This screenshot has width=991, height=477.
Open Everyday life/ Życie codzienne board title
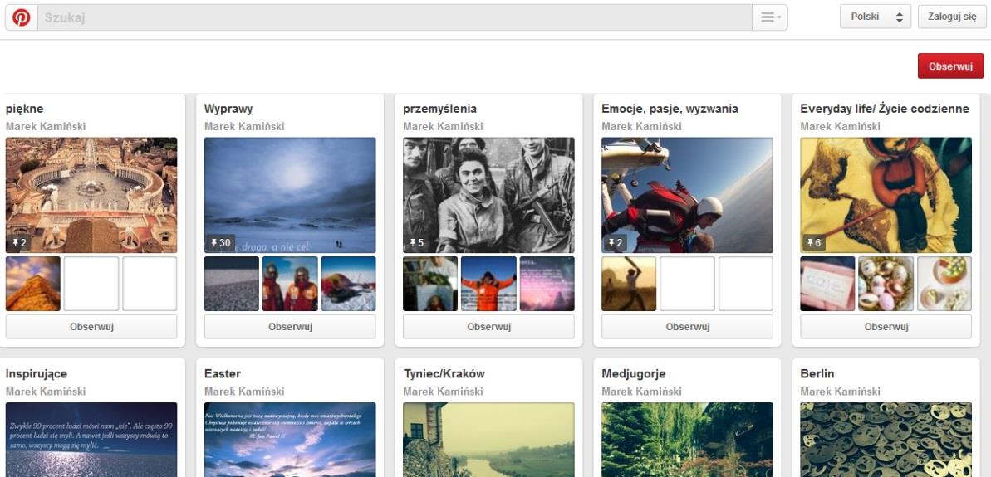[885, 109]
